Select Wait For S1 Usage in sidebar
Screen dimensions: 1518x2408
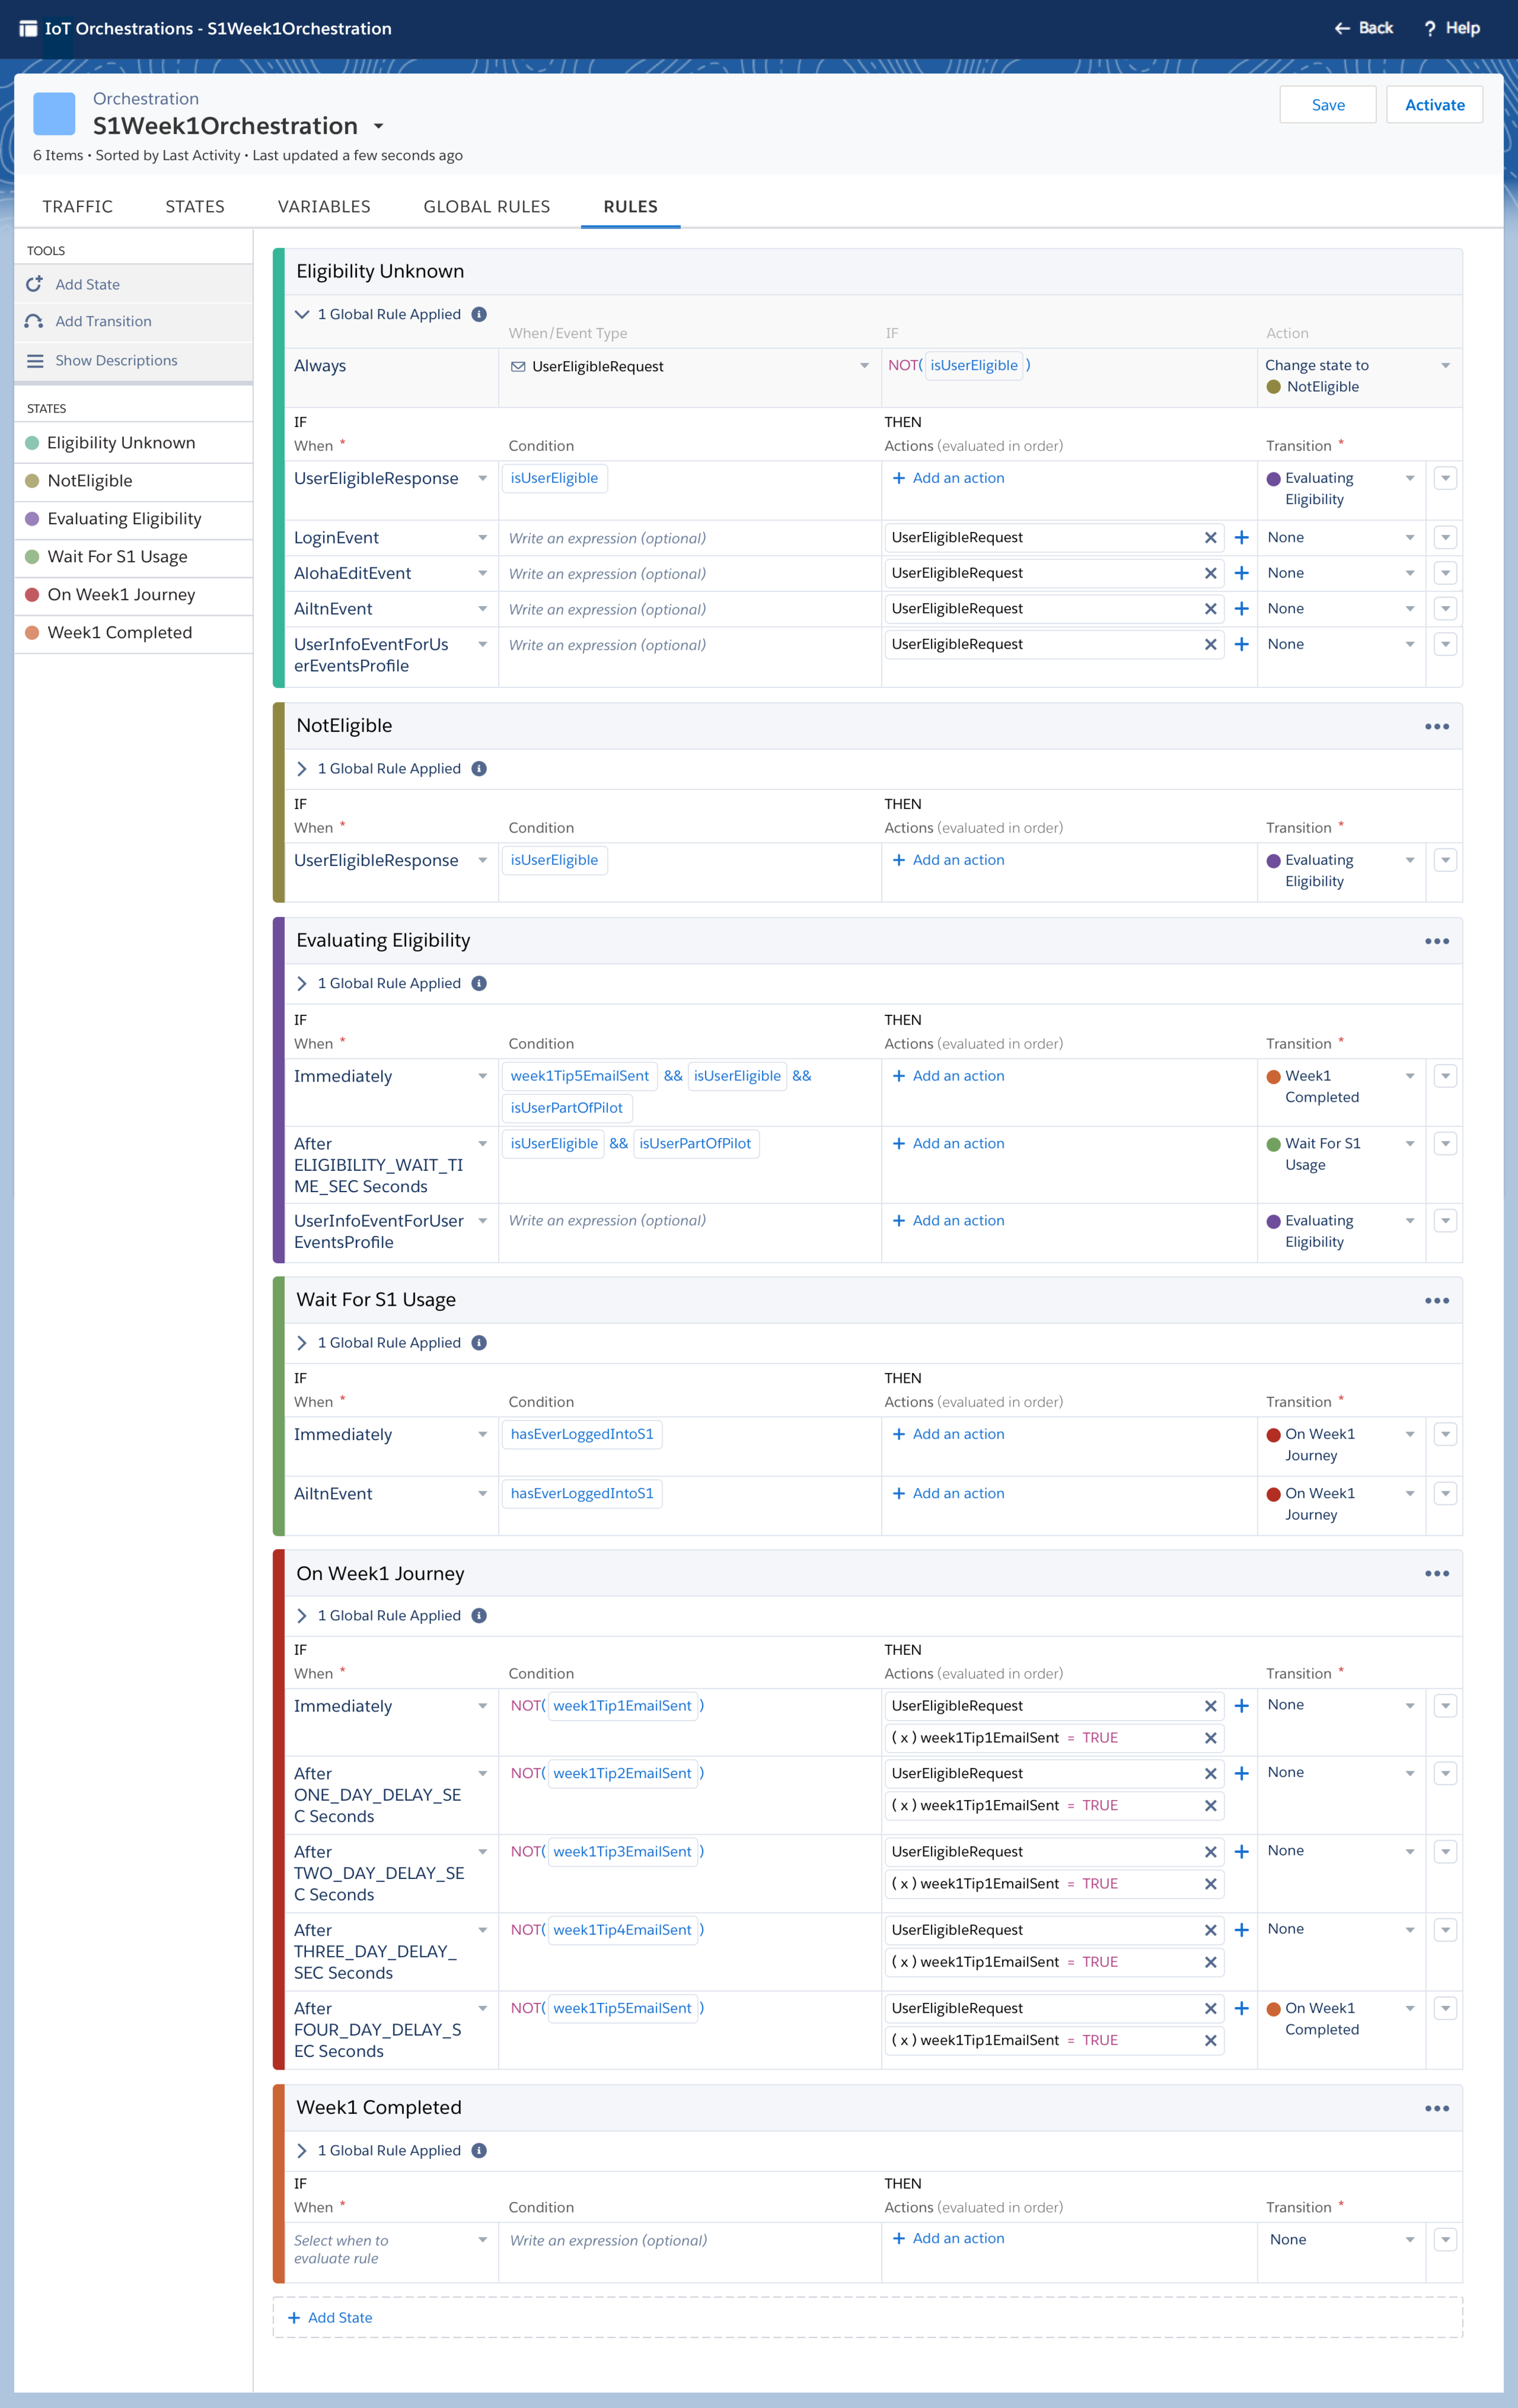133,557
